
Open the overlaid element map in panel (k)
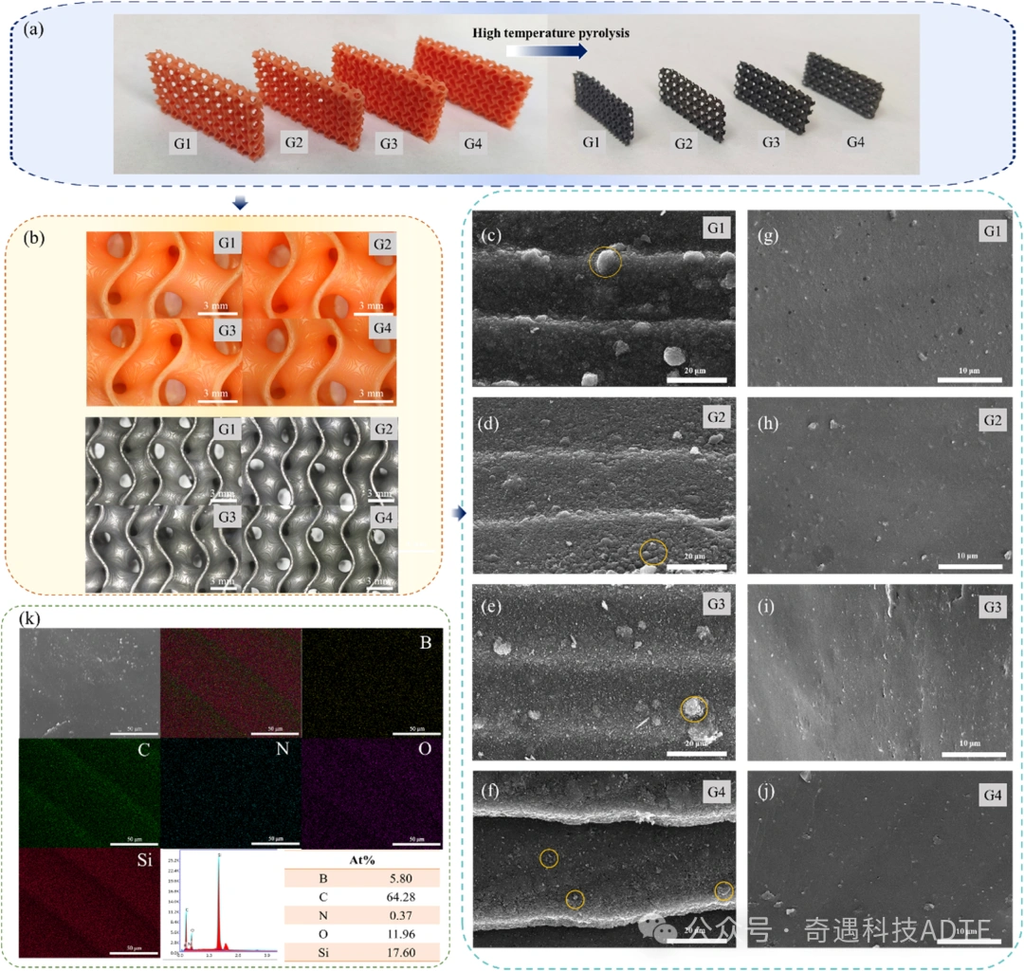(231, 683)
